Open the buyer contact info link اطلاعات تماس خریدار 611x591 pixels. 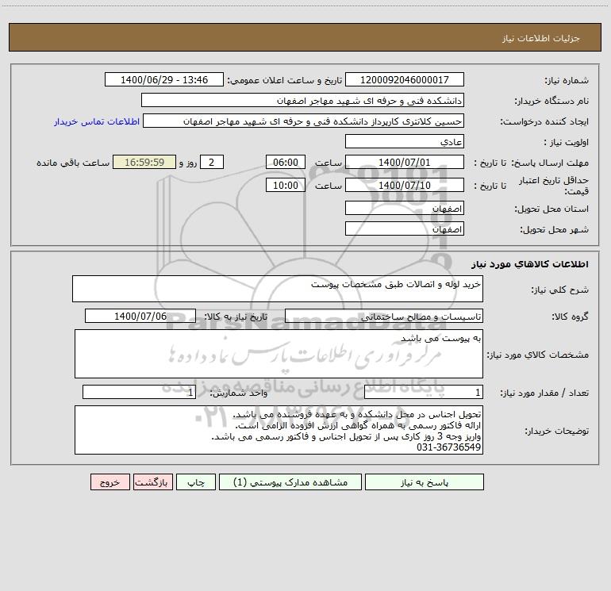(97, 121)
